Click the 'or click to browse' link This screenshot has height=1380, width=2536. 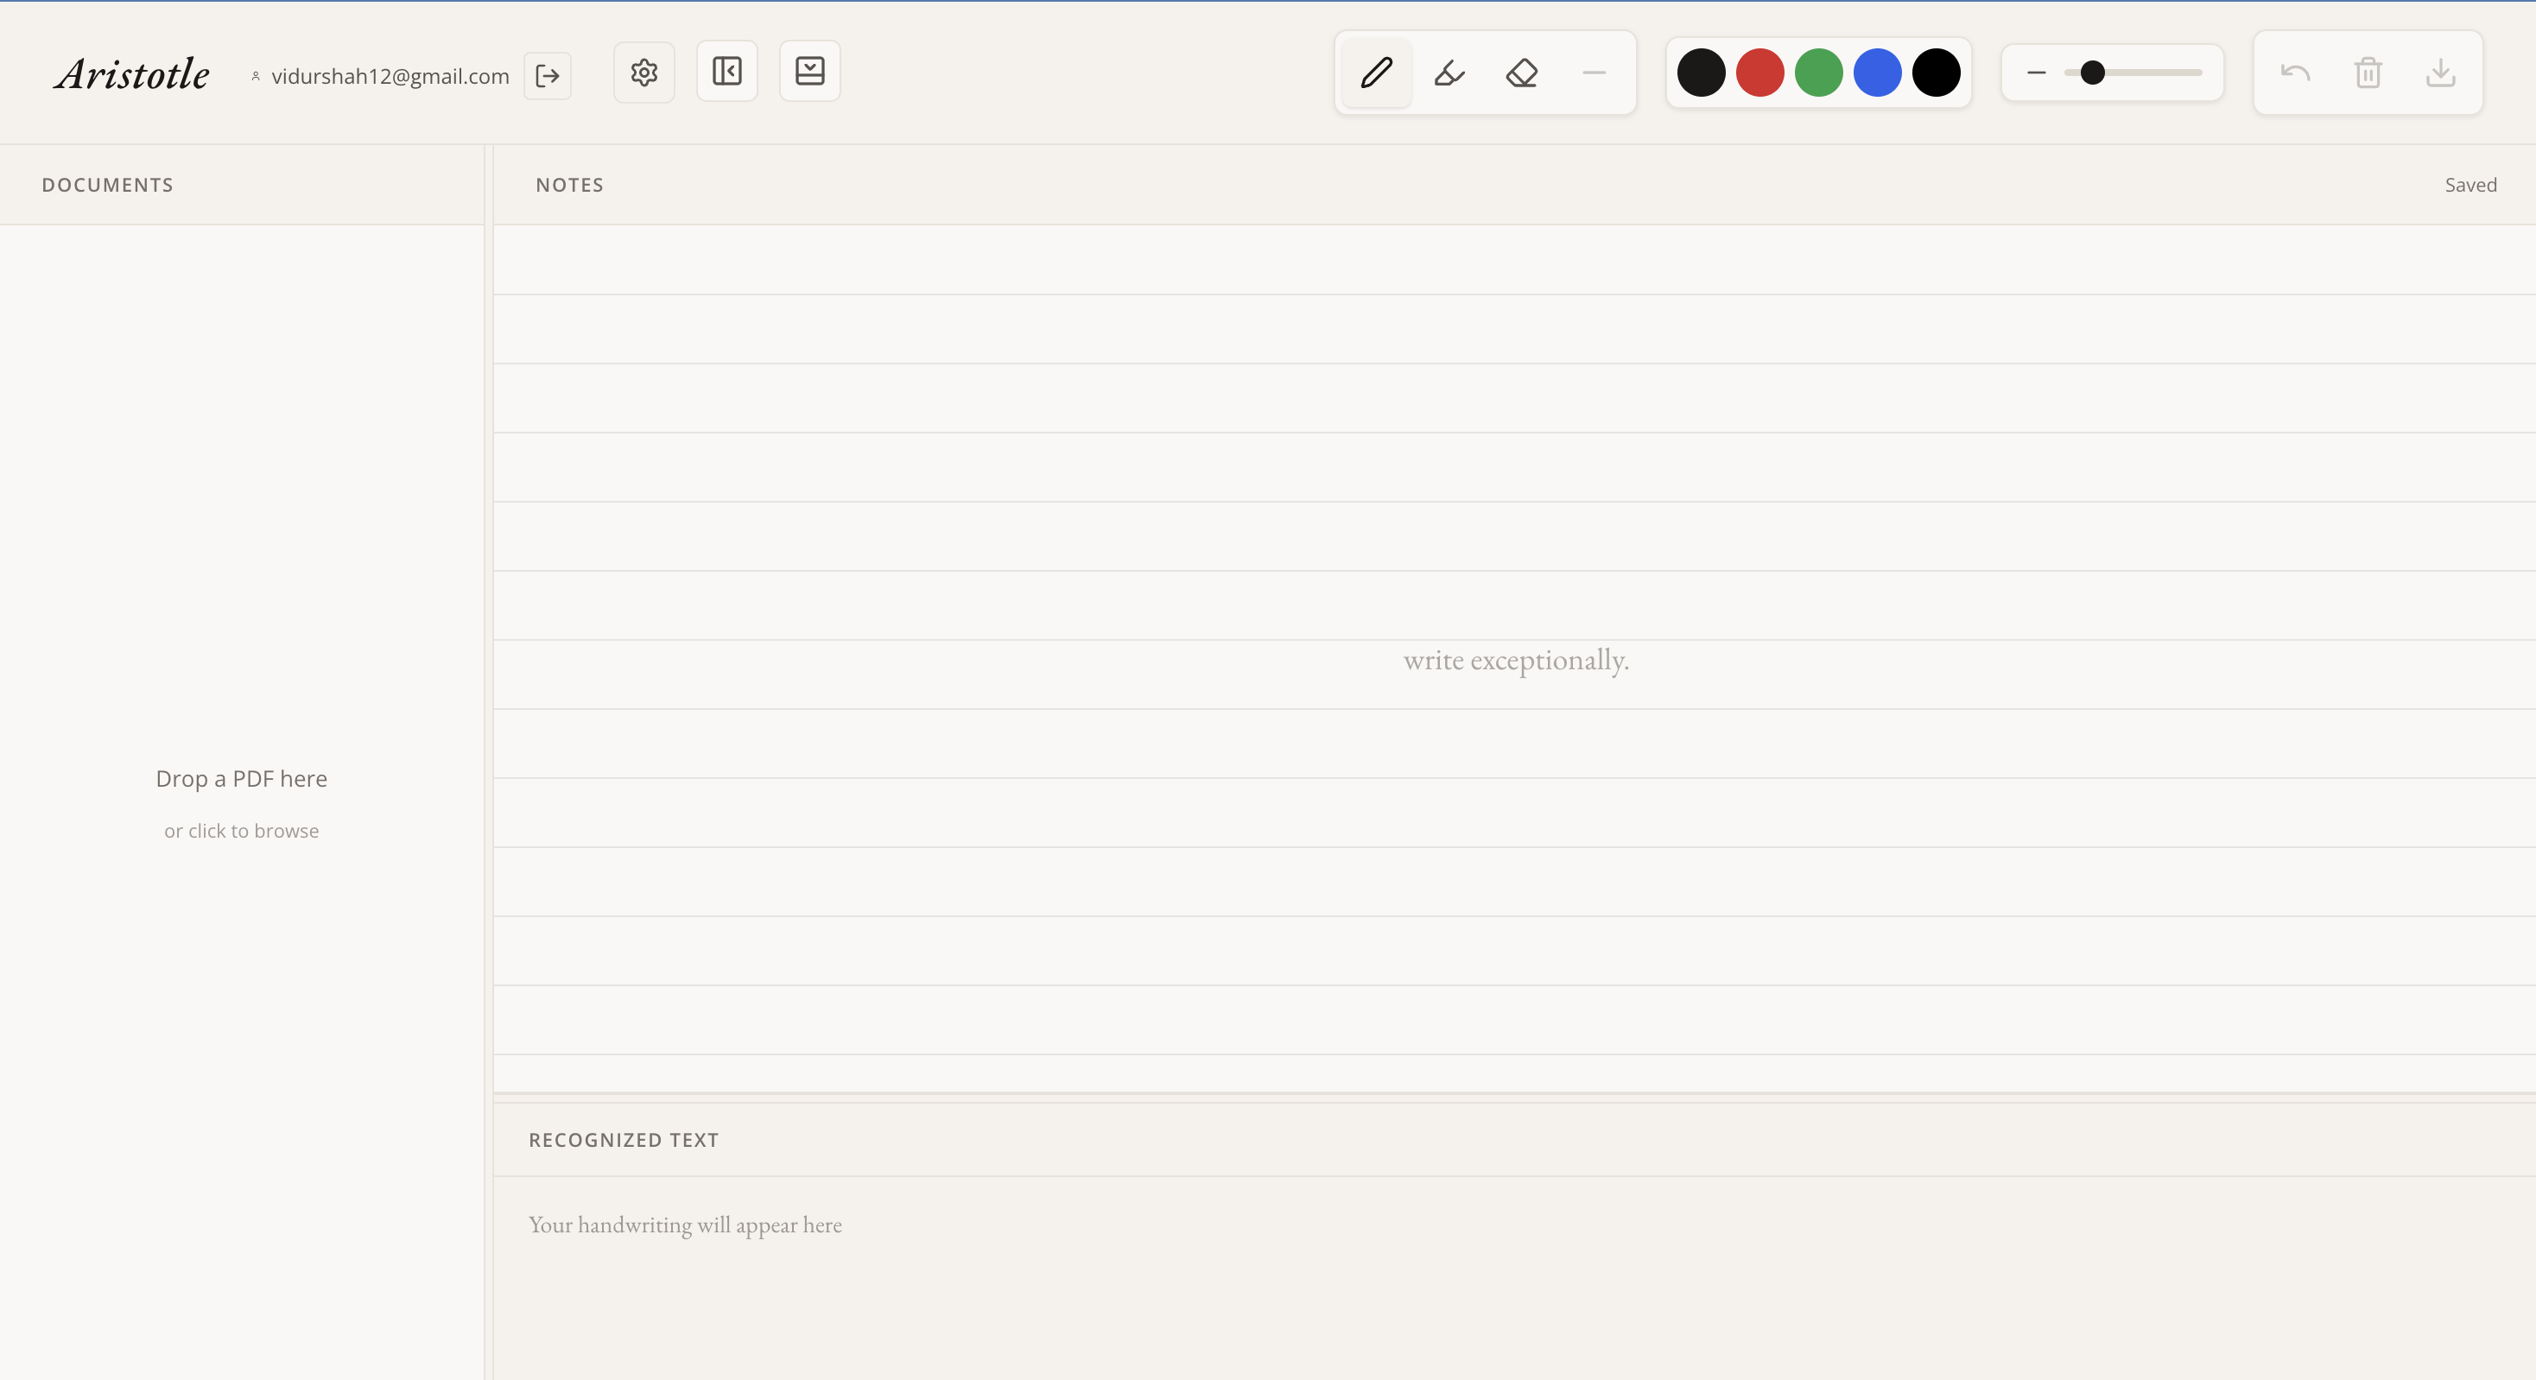point(241,831)
